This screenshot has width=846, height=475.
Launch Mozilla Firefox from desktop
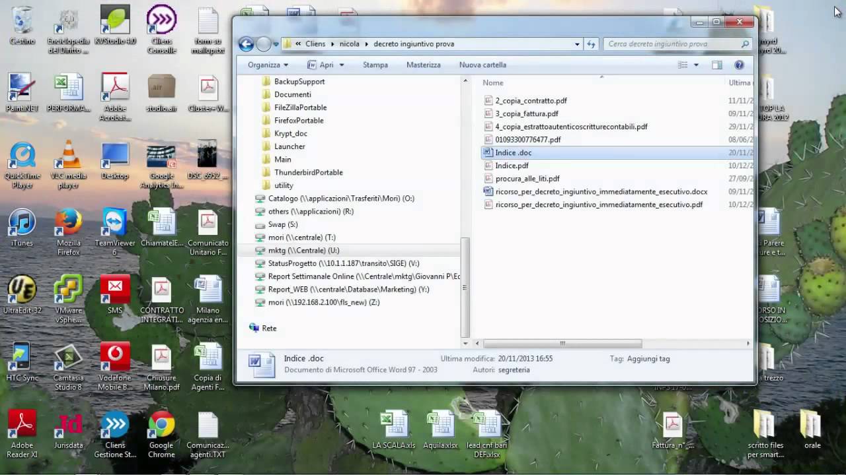[x=68, y=232]
